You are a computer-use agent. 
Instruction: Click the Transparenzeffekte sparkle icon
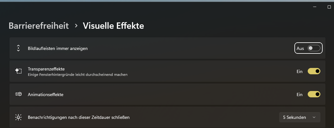coord(18,71)
